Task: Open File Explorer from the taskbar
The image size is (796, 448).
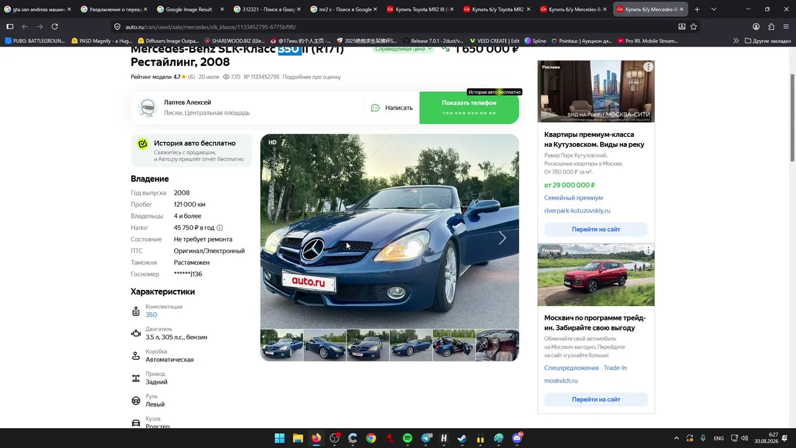Action: pos(298,438)
